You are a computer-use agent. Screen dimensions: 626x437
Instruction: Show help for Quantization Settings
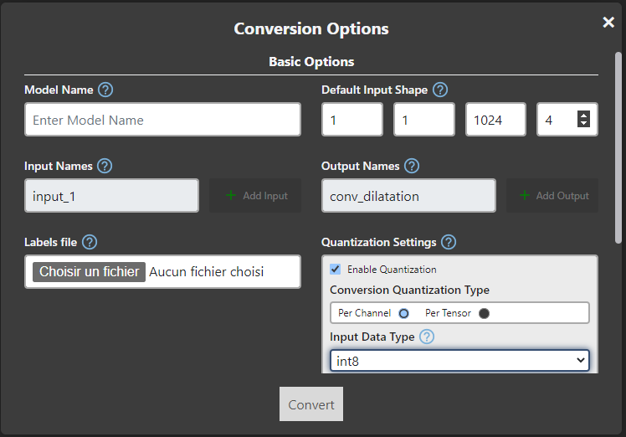[x=449, y=242]
